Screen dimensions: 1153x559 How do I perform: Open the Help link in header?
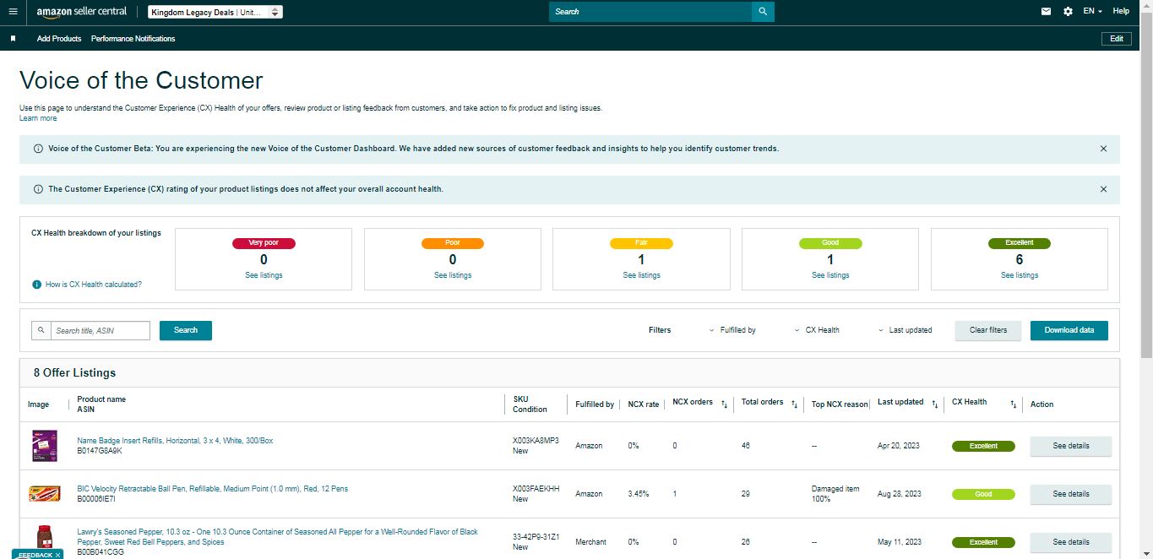click(1121, 12)
